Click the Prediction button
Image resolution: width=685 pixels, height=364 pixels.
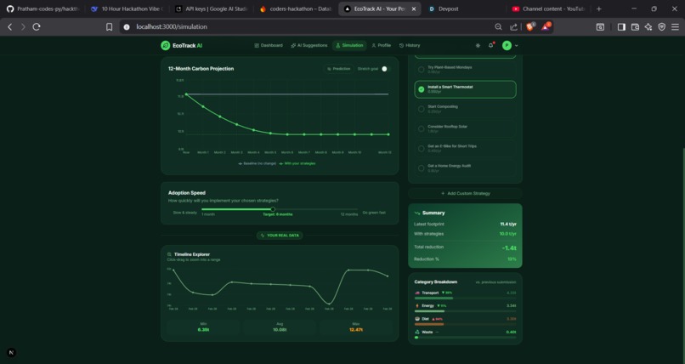coord(339,69)
